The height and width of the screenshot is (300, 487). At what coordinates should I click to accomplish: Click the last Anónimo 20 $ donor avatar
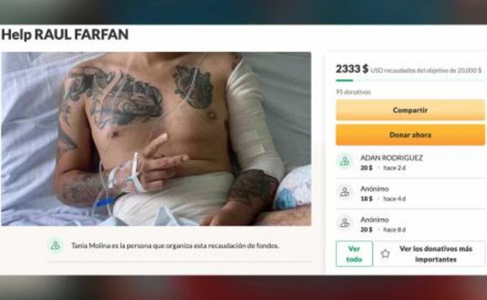(x=345, y=223)
